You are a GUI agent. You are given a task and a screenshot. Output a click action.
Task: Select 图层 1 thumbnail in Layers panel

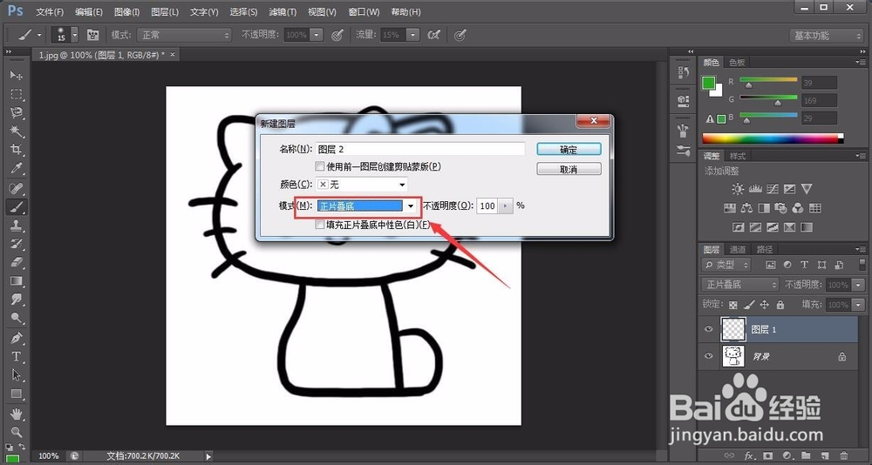tap(733, 329)
